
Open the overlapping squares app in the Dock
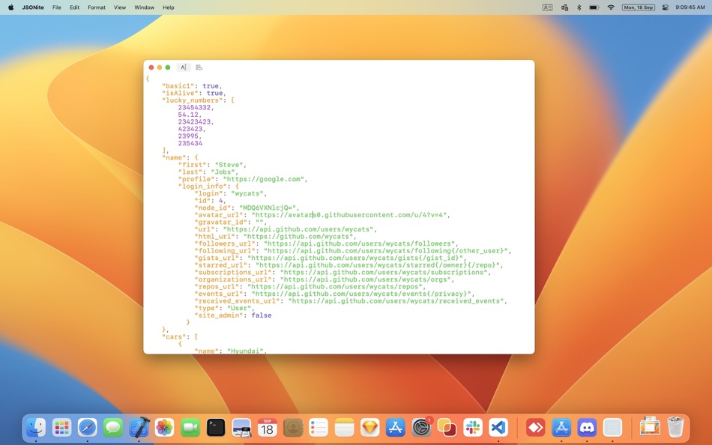[447, 427]
